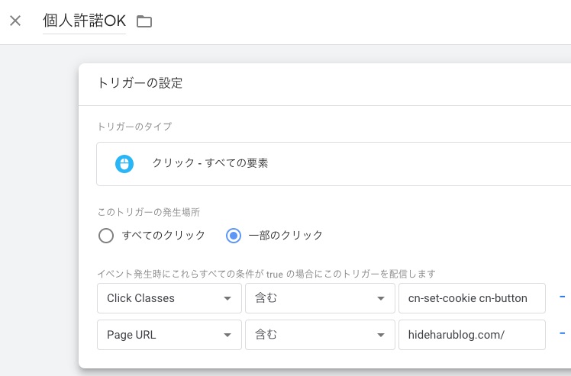Screen dimensions: 571x376
Task: Select the すべてのクリック radio button
Action: pyautogui.click(x=106, y=236)
